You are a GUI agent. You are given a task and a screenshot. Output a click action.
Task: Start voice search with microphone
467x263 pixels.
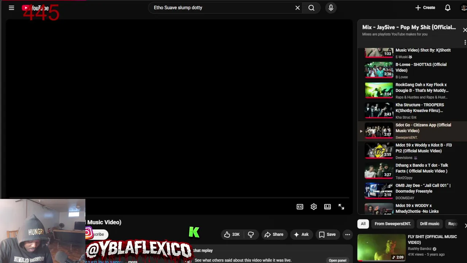pos(331,8)
